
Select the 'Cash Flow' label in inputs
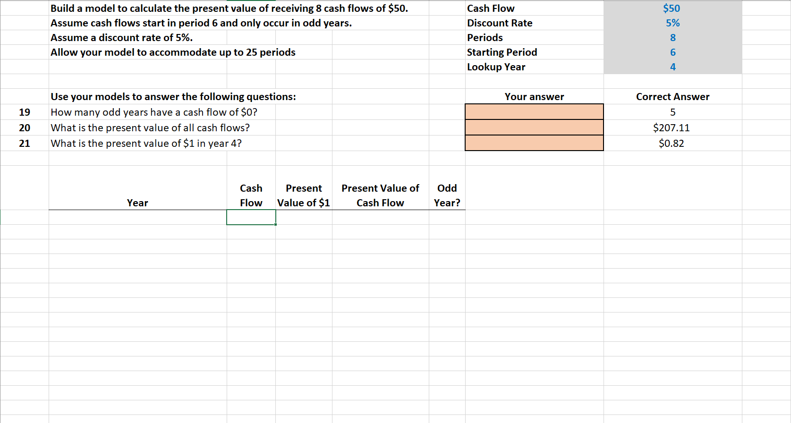(534, 8)
